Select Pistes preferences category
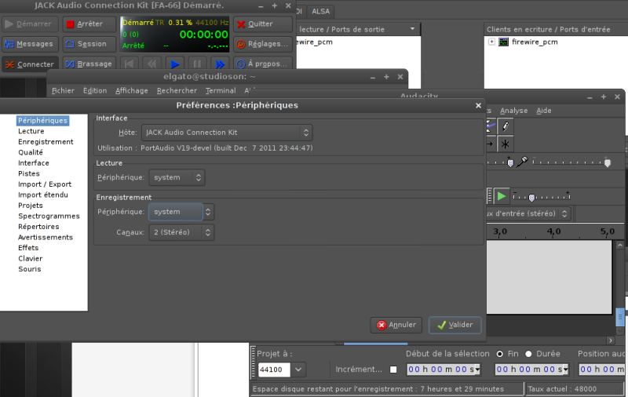The width and height of the screenshot is (628, 397). tap(29, 173)
